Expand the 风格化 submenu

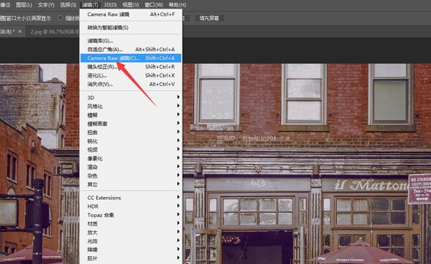coord(131,106)
